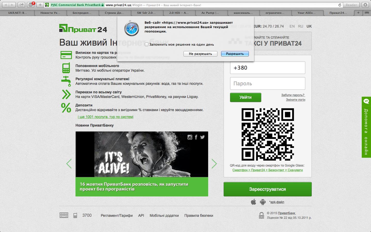Open the Apple app download icon
371x232 pixels.
[253, 202]
